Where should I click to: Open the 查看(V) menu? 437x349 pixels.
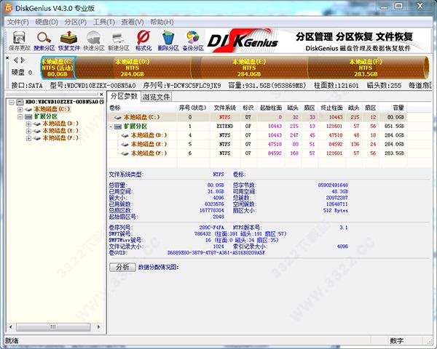tap(133, 22)
